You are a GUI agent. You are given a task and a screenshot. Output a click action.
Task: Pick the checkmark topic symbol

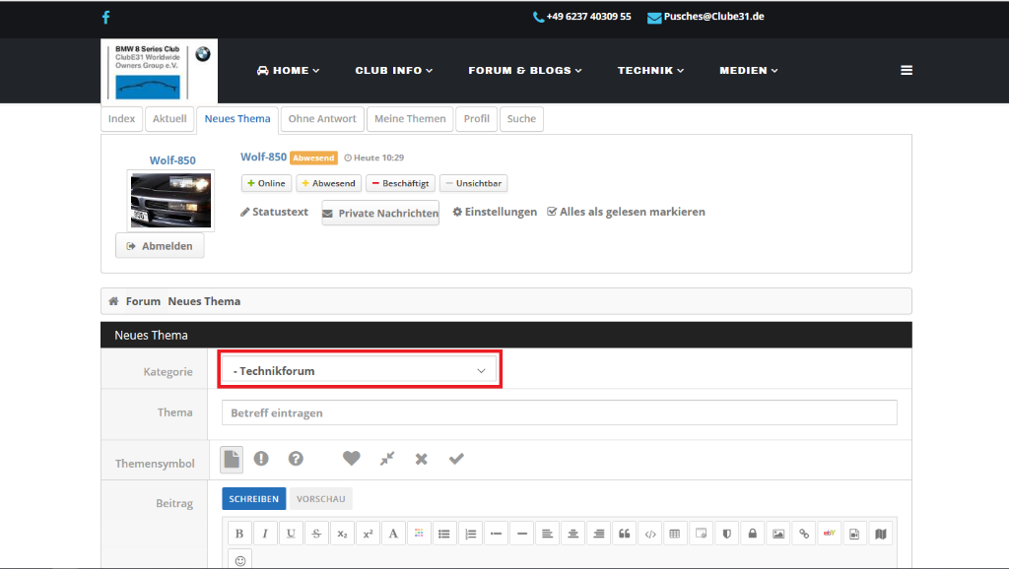coord(456,459)
